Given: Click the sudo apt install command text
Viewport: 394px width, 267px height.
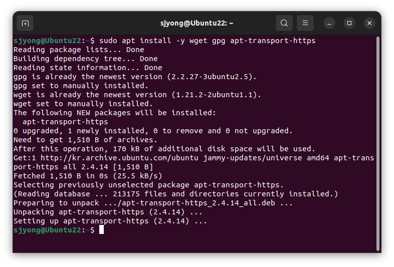Looking at the screenshot, I should pyautogui.click(x=208, y=41).
